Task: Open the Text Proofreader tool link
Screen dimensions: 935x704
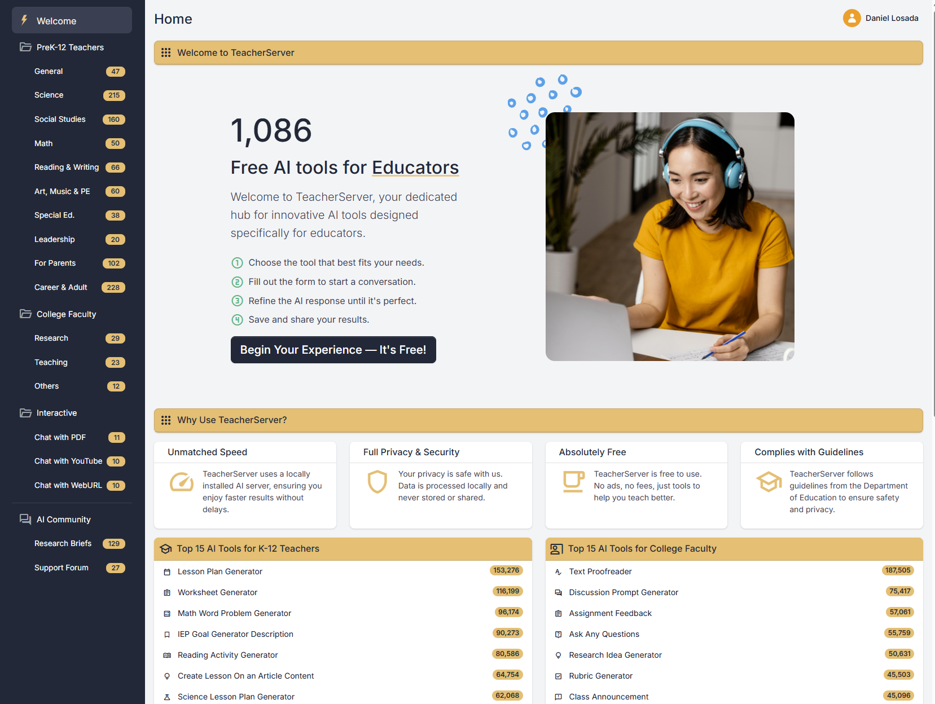Action: point(600,571)
